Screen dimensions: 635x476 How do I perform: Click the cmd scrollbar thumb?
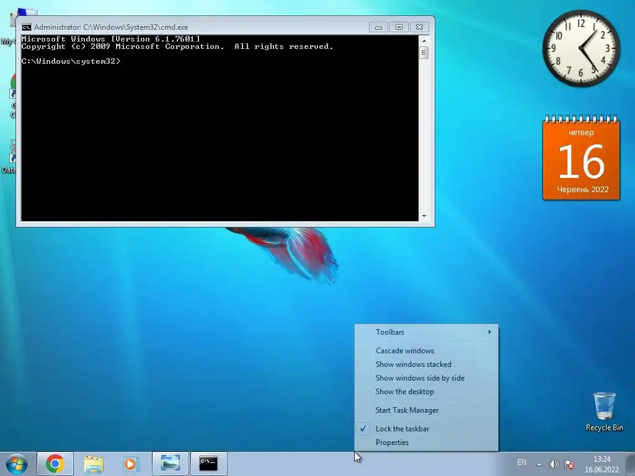pos(424,53)
